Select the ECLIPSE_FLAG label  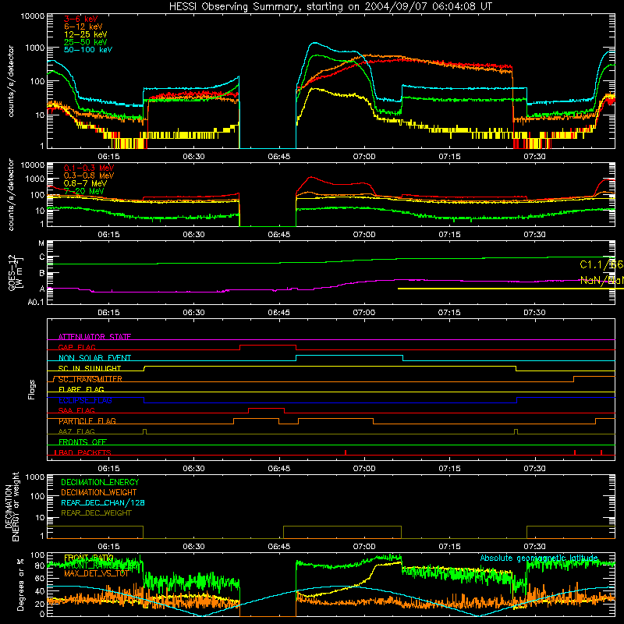point(85,400)
